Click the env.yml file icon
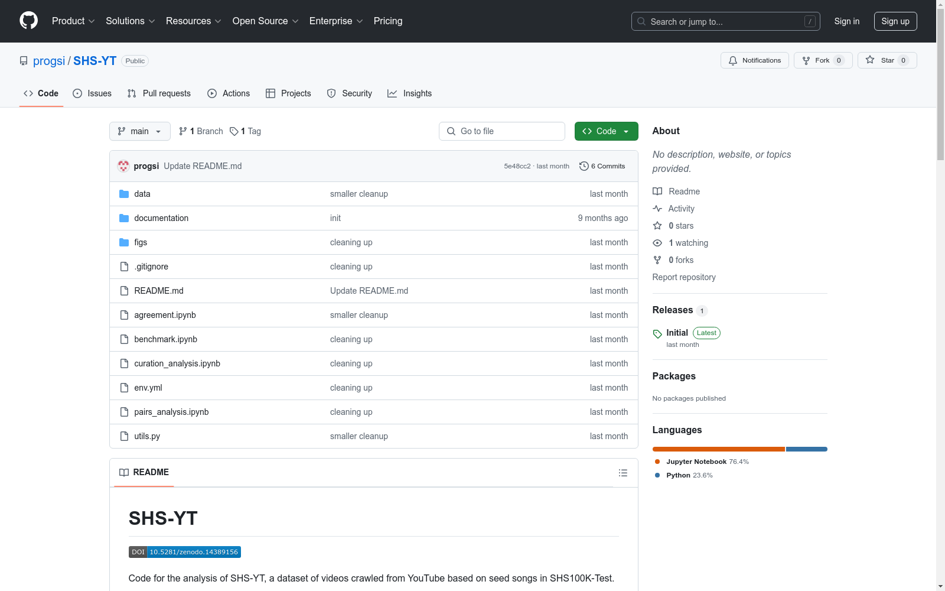Image resolution: width=945 pixels, height=591 pixels. coord(124,388)
